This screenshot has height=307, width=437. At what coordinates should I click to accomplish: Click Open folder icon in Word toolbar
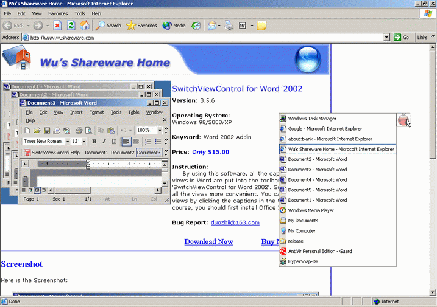(x=37, y=130)
